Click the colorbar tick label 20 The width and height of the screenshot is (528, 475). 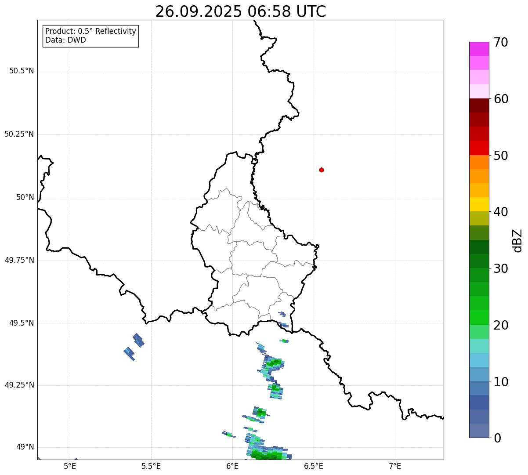coord(501,325)
